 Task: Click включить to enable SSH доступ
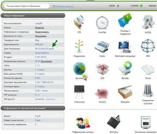click(50, 99)
